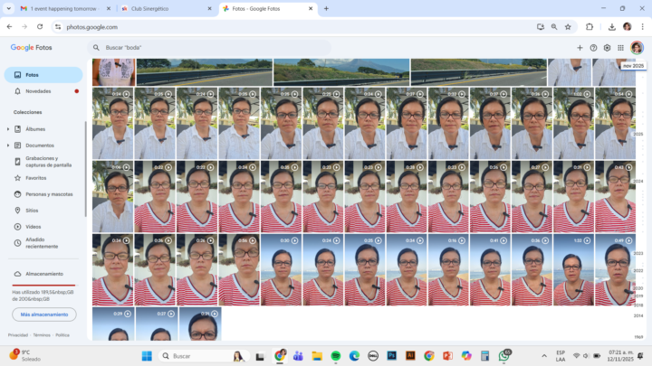Image resolution: width=652 pixels, height=366 pixels.
Task: Expand the Álbumes tree arrow
Action: coord(8,129)
